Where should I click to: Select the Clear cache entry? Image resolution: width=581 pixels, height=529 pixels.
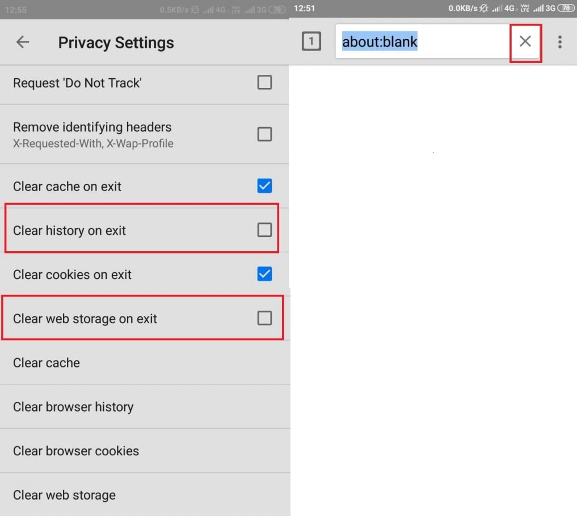click(x=145, y=363)
